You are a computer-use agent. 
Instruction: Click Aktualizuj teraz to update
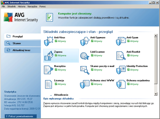pos(23,50)
